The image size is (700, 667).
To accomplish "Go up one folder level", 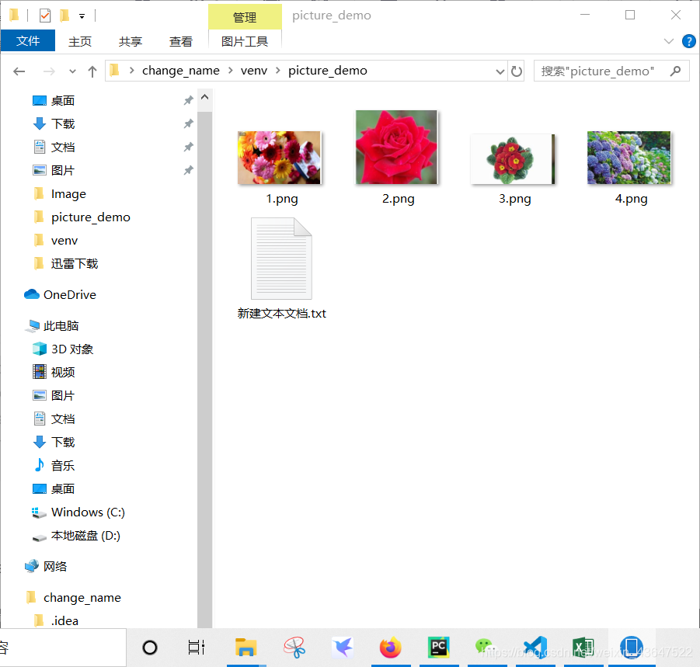I will point(92,71).
